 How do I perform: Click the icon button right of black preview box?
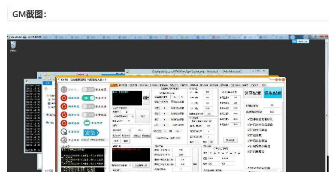145,97
